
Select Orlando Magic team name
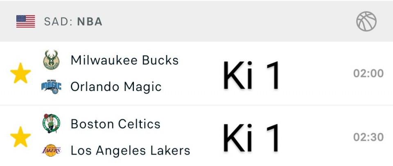[116, 87]
